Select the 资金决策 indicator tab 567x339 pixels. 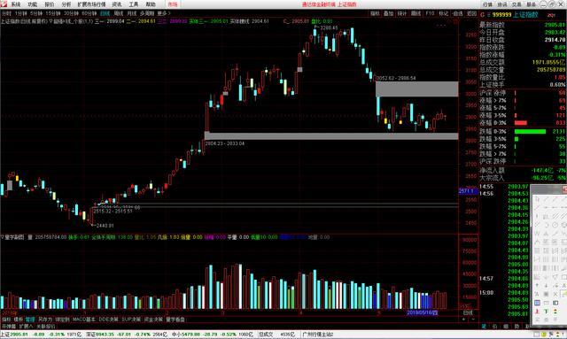click(153, 320)
